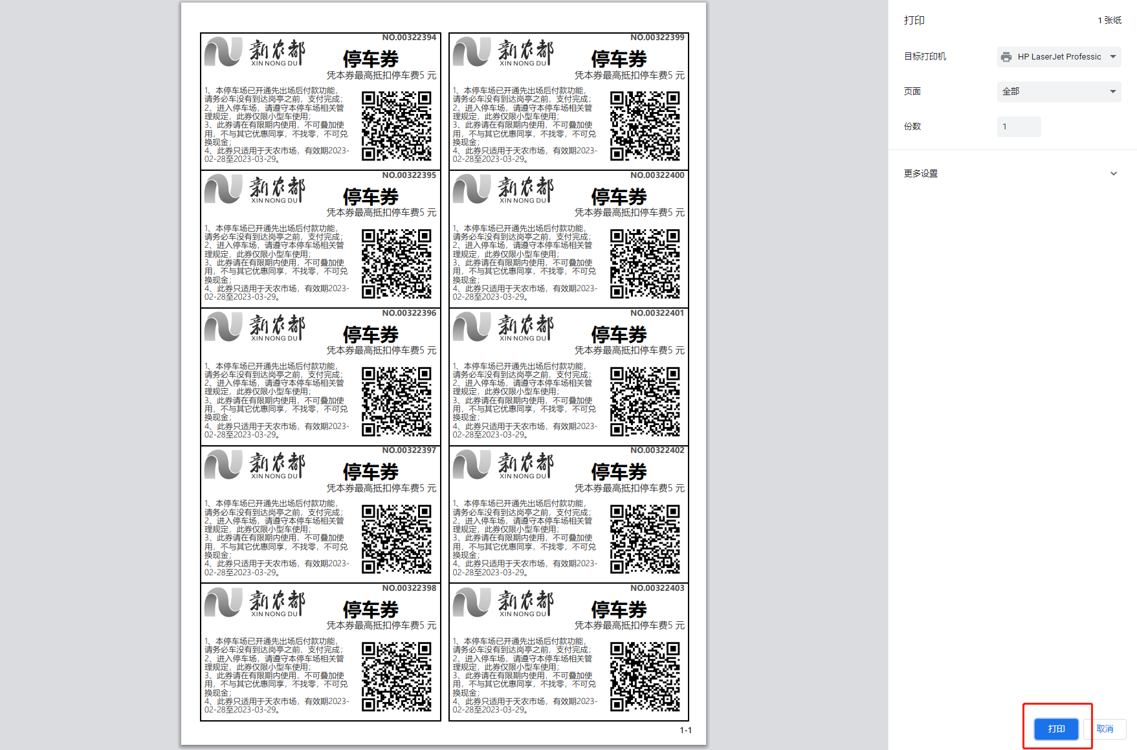1137x750 pixels.
Task: Click the QR code on coupon NO.00322402
Action: [x=645, y=539]
